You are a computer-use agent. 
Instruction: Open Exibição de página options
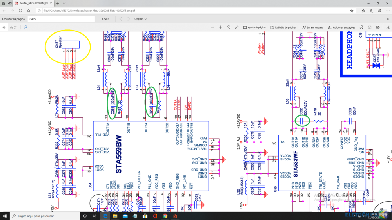coord(283,27)
